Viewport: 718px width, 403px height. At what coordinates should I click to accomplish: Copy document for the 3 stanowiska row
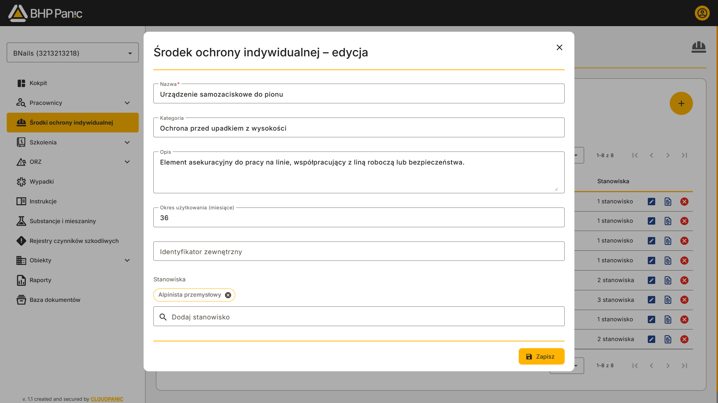click(x=668, y=300)
